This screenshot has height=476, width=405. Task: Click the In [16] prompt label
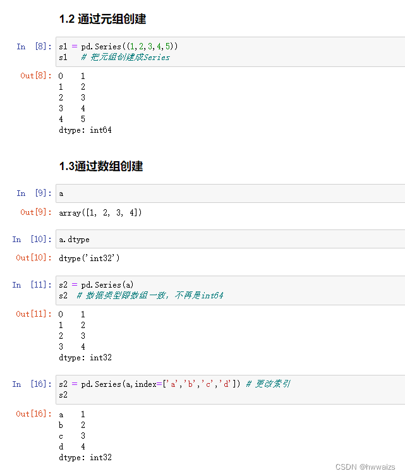[x=32, y=384]
